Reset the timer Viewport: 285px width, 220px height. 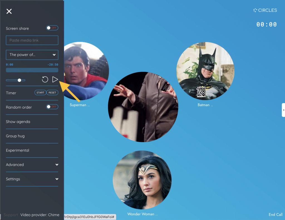click(52, 92)
